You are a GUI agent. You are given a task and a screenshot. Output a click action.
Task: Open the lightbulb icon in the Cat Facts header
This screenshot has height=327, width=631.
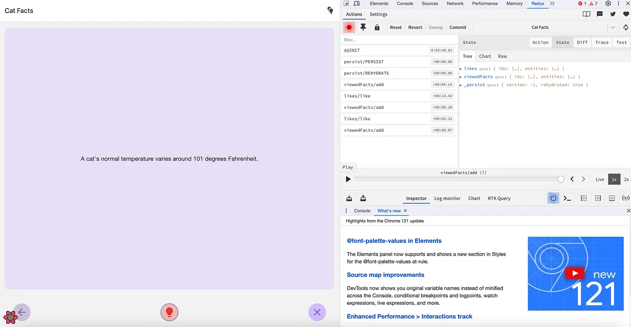[x=330, y=10]
